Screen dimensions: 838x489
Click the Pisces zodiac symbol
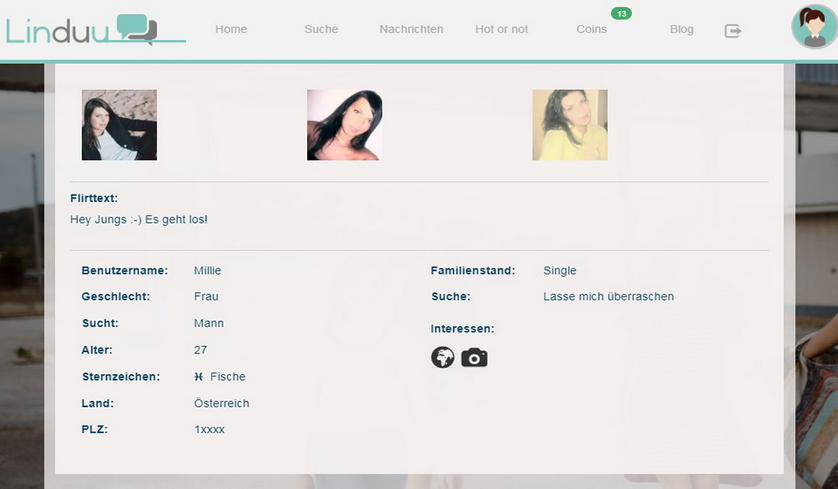click(x=198, y=377)
